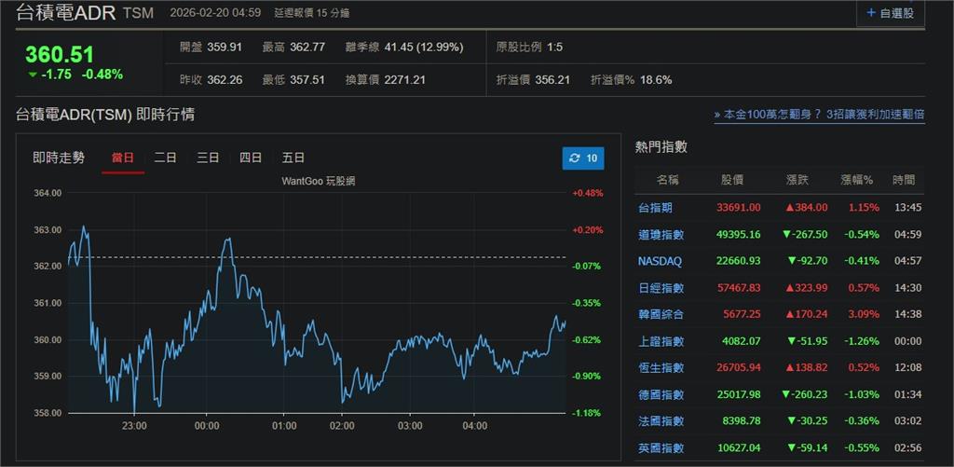954x467 pixels.
Task: Click the 折溢價% 18.6% value
Action: coord(657,80)
